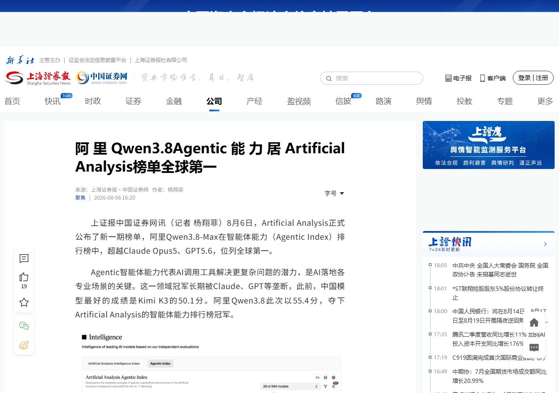Click the 上证快讯 section header
559x393 pixels.
click(x=450, y=244)
